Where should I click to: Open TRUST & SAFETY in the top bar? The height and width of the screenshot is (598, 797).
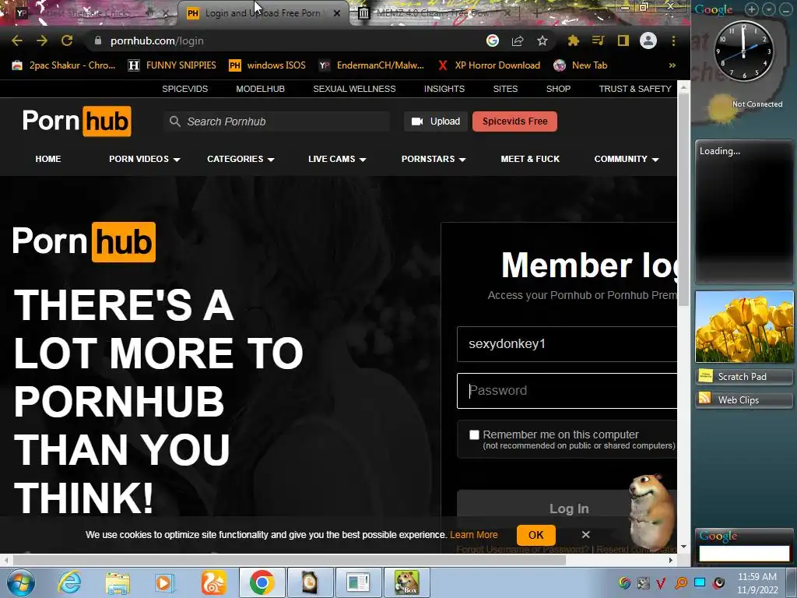click(x=635, y=89)
